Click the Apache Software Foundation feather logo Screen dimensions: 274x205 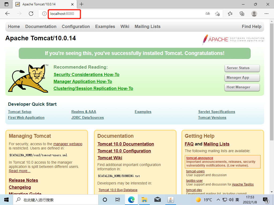pyautogui.click(x=206, y=40)
